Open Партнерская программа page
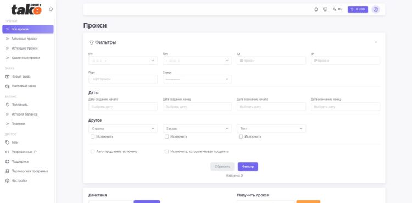 click(28, 171)
